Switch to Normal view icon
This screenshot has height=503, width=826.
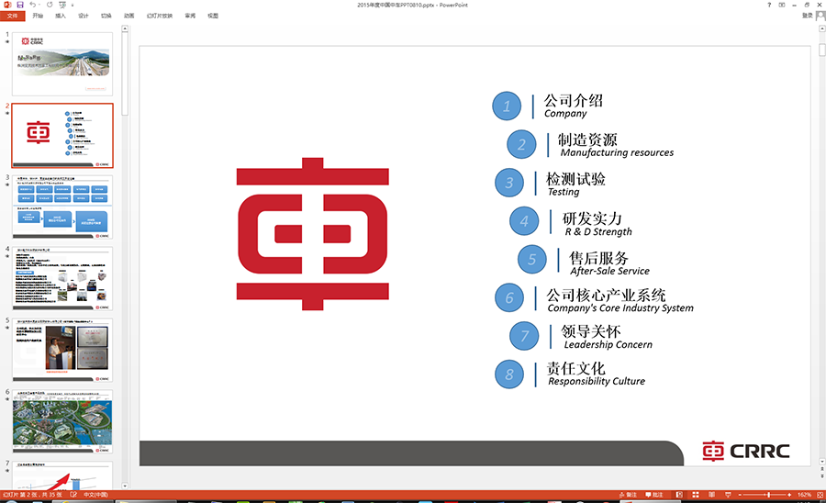679,495
